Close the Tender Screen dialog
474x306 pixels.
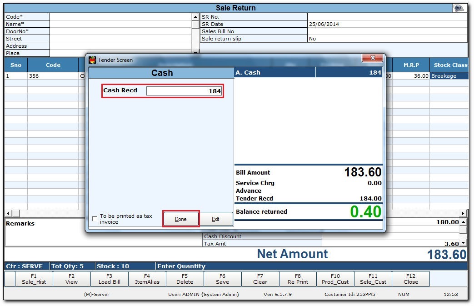point(373,58)
